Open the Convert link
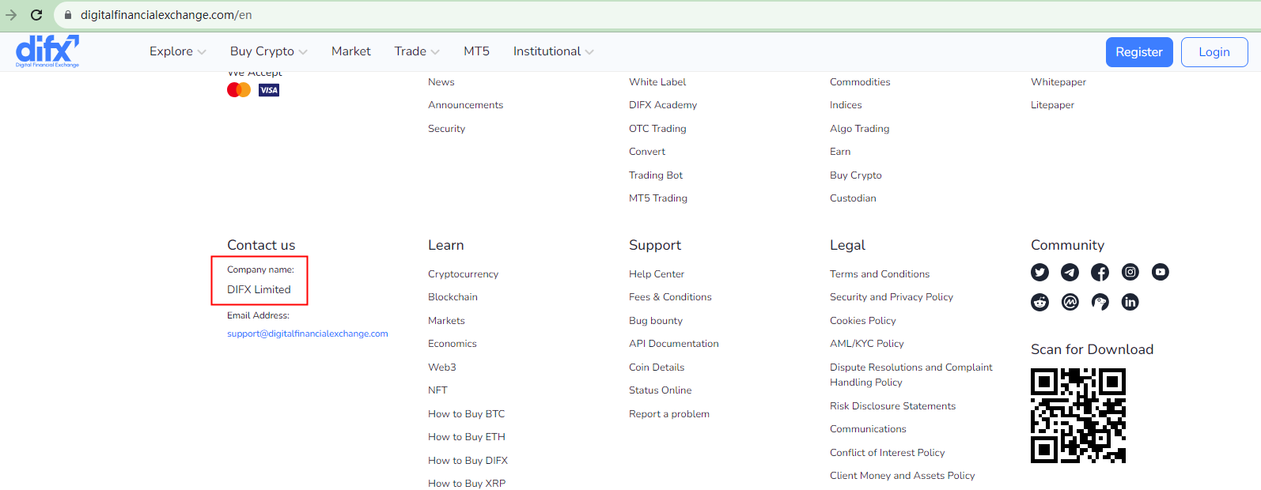 (647, 152)
